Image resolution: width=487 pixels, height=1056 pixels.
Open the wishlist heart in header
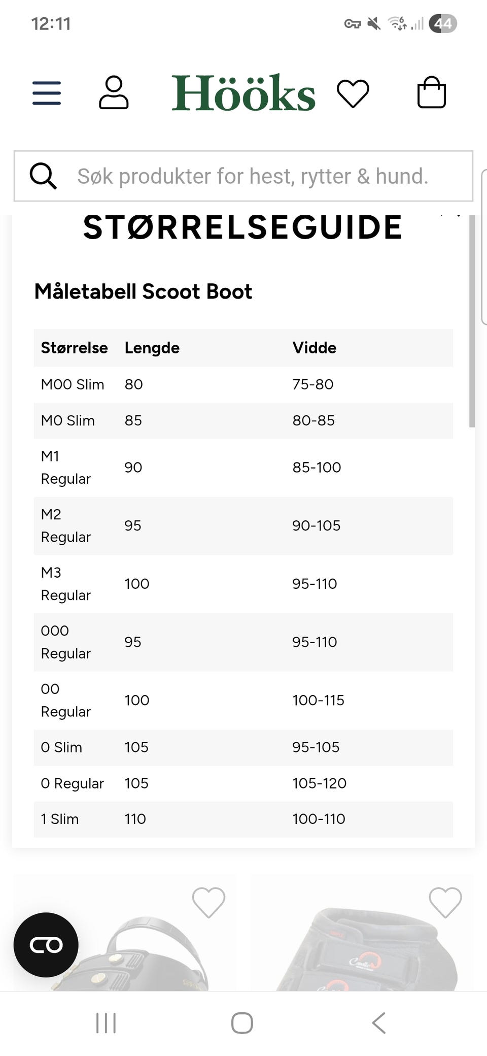coord(353,93)
